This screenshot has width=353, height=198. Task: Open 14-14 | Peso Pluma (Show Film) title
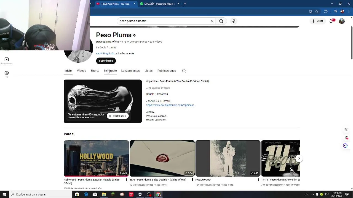tap(280, 180)
